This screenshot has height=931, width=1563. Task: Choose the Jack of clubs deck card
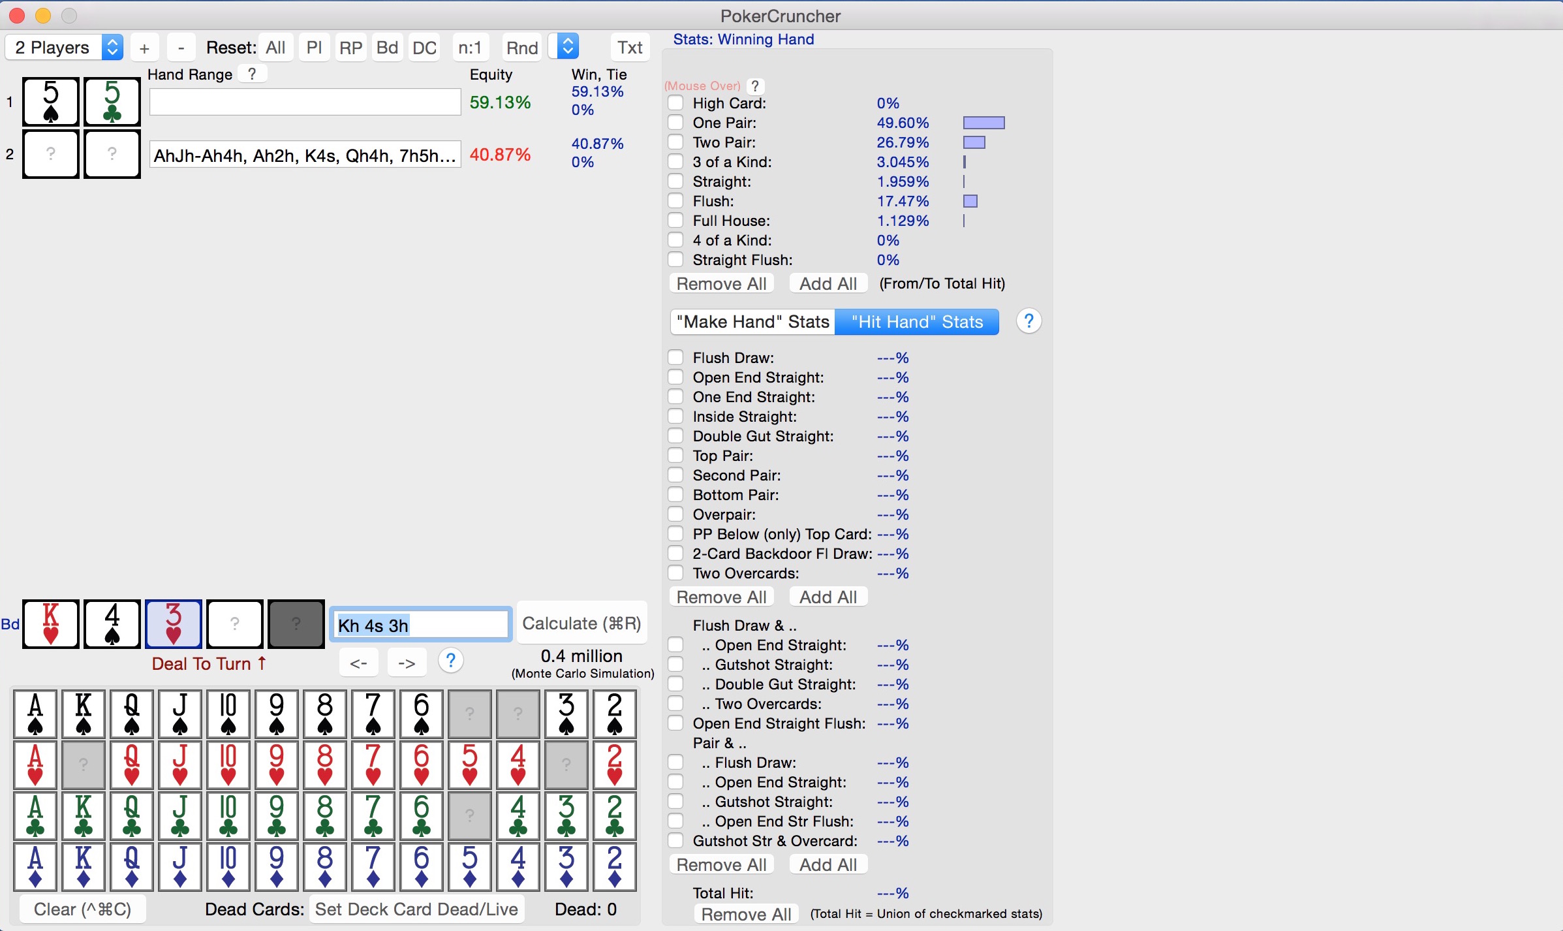pyautogui.click(x=180, y=815)
